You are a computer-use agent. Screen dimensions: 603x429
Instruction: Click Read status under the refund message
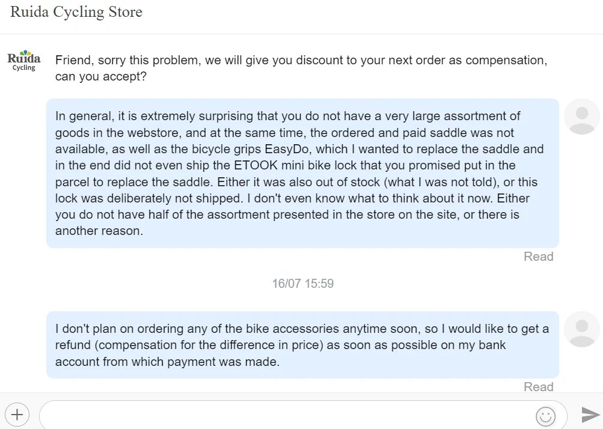coord(538,386)
